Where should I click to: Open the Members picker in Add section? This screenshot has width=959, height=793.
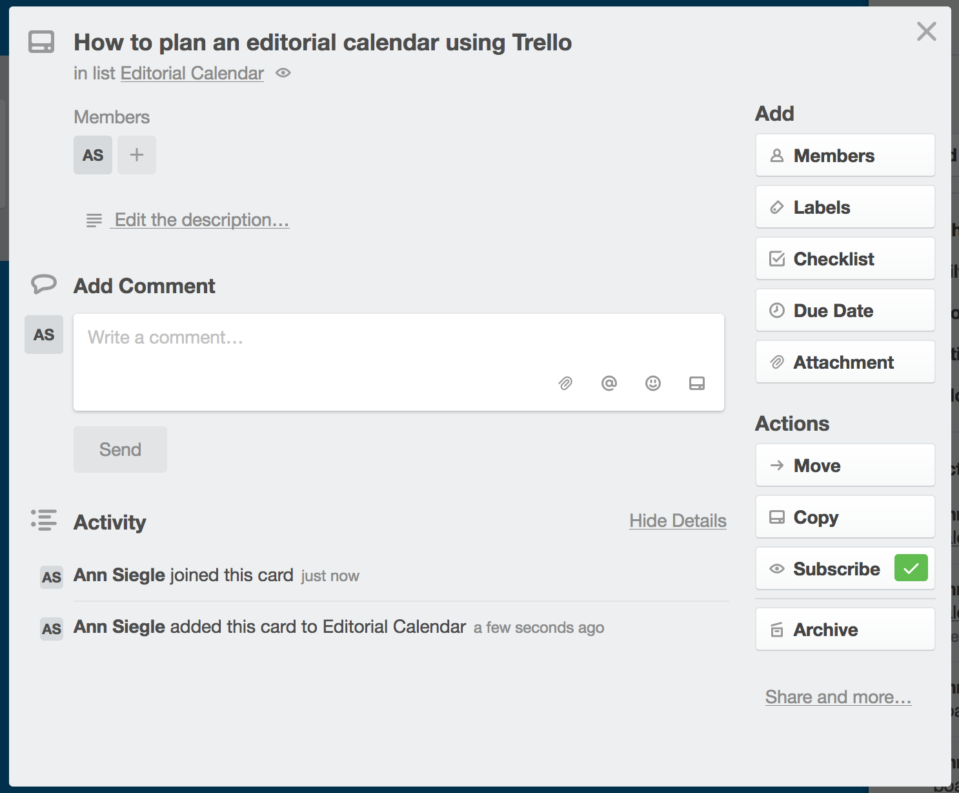(845, 156)
